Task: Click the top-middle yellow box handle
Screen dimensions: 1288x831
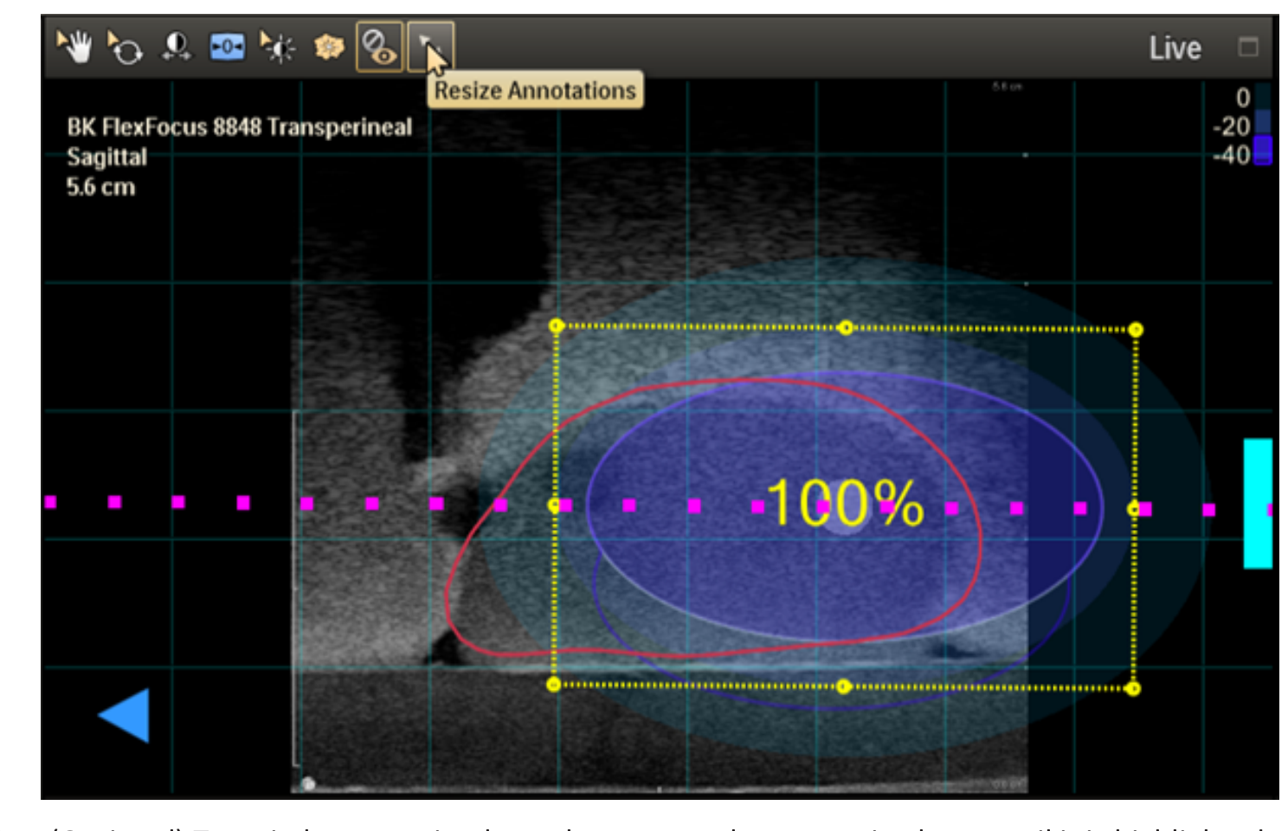Action: [x=846, y=327]
